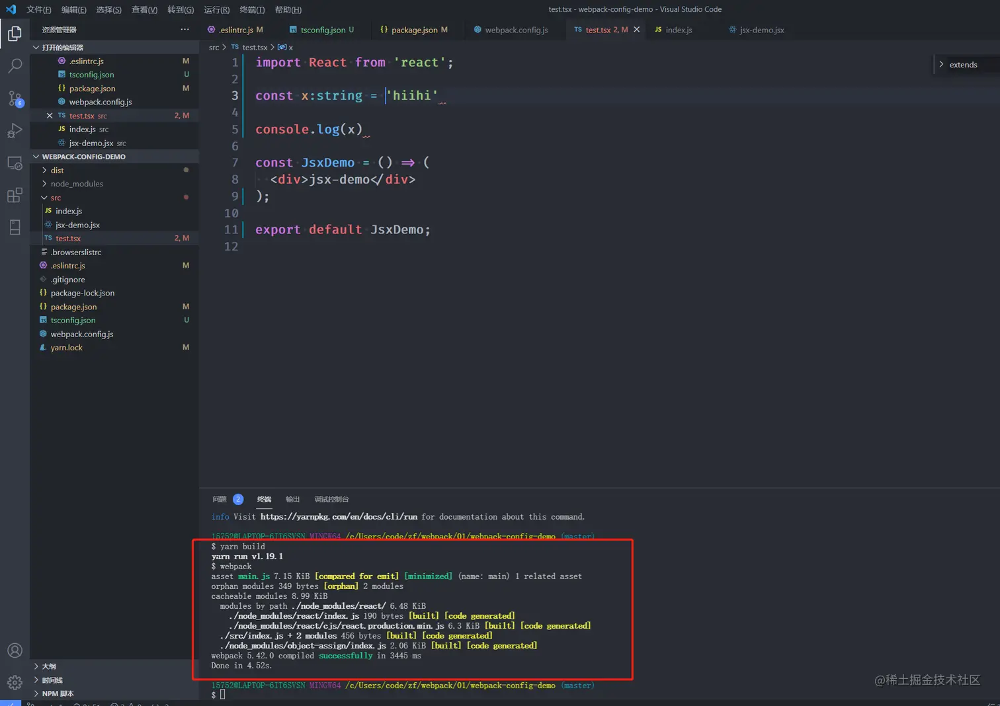Click line number 7 in the editor gutter
The height and width of the screenshot is (706, 1000).
(235, 163)
